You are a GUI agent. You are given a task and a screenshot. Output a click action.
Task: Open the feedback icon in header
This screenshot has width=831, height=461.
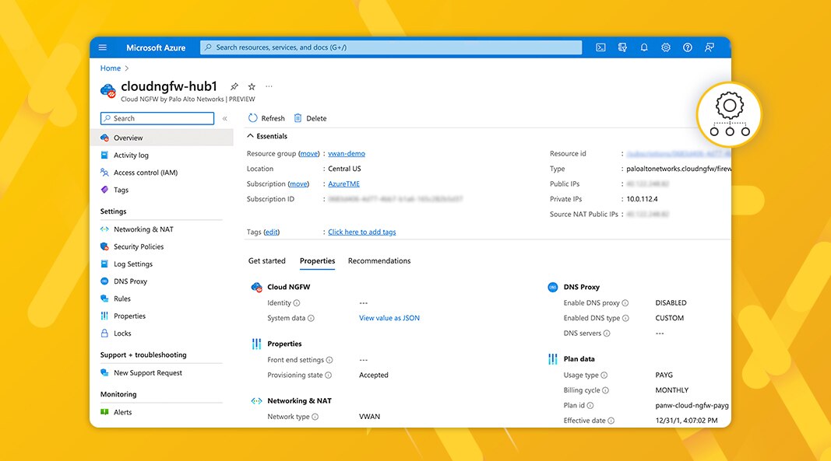[710, 47]
